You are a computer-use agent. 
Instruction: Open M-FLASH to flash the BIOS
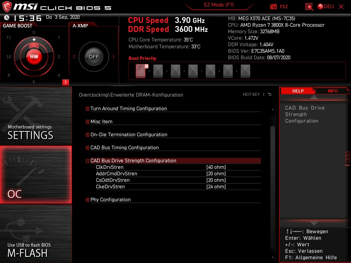click(x=36, y=234)
